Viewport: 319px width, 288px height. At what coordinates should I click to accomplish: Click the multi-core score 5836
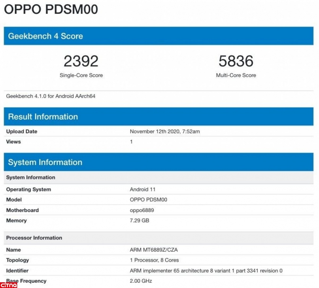[236, 61]
